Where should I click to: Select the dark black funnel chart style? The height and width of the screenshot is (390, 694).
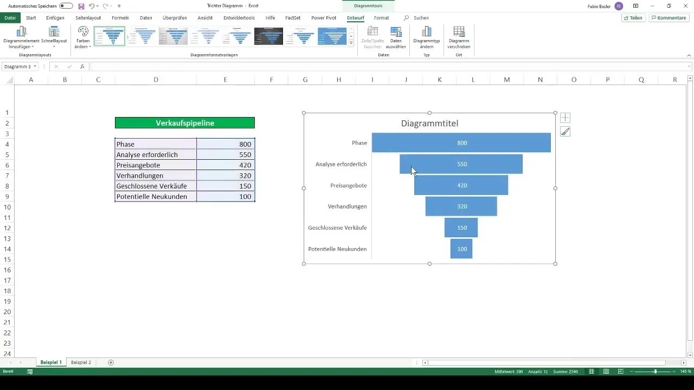click(x=268, y=36)
